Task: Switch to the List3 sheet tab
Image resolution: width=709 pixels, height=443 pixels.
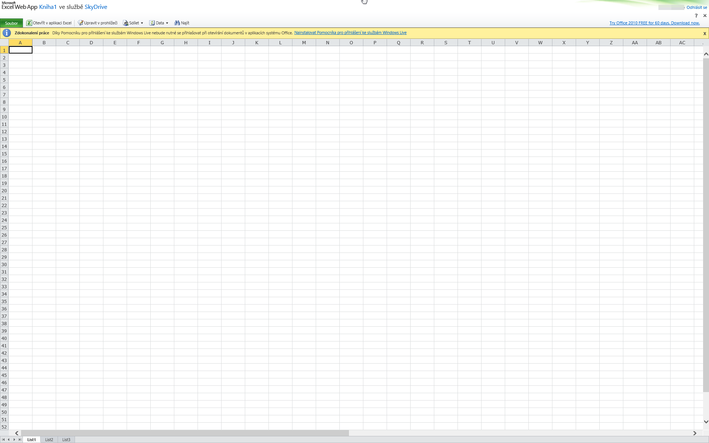Action: [x=66, y=440]
